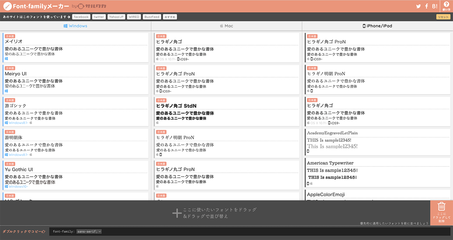Load the おすすめ font preset
453x240 pixels.
point(170,17)
